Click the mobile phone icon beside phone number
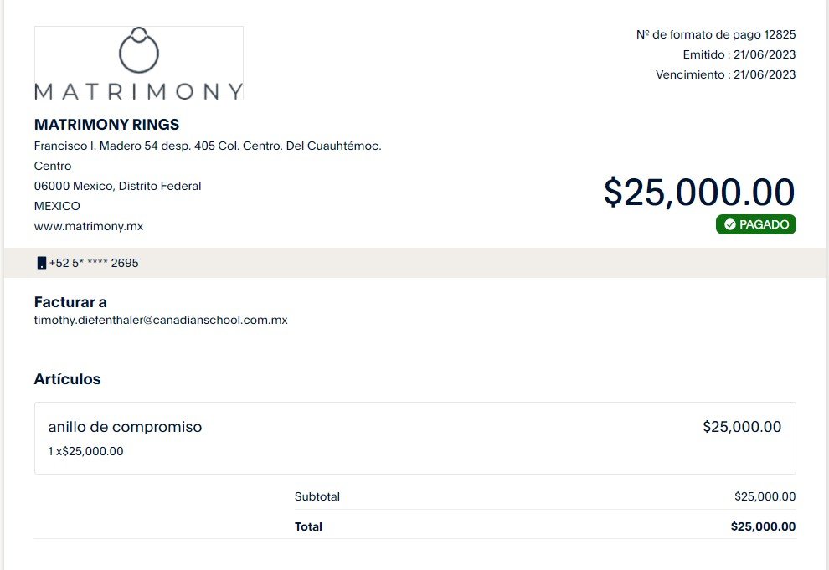Image resolution: width=829 pixels, height=570 pixels. (x=41, y=263)
